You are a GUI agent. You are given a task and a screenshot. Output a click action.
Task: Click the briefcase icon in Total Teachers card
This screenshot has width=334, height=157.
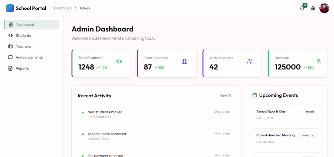(x=185, y=61)
